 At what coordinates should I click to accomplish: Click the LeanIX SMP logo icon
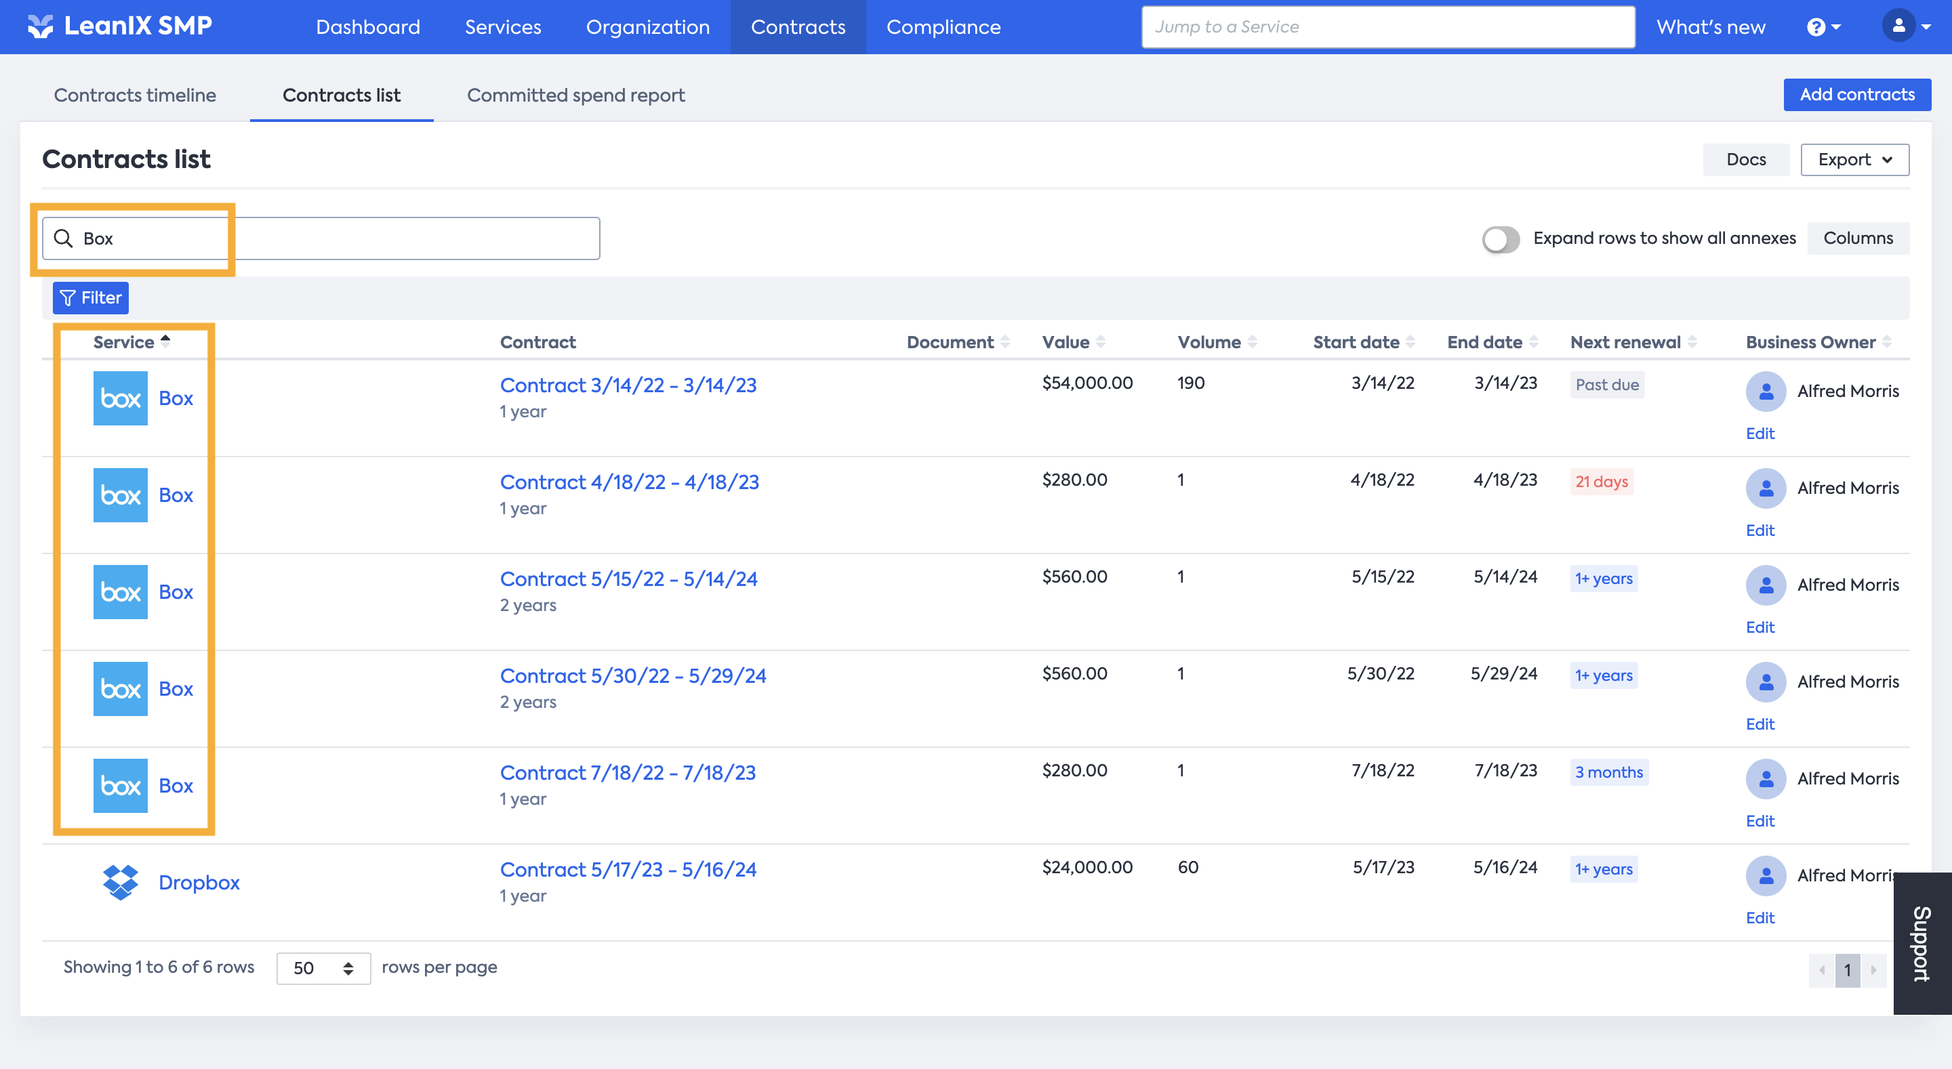(x=40, y=26)
